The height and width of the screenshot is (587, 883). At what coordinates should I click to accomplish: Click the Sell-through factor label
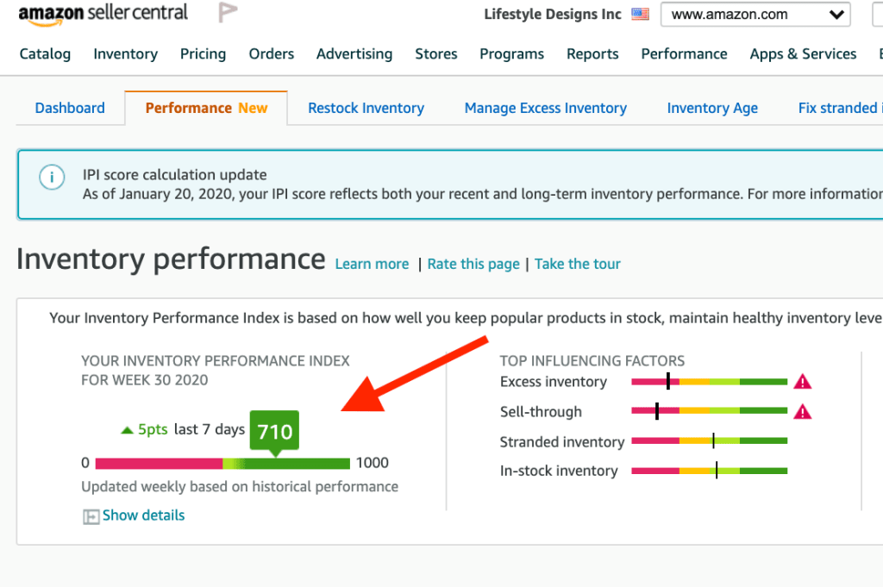click(x=541, y=412)
